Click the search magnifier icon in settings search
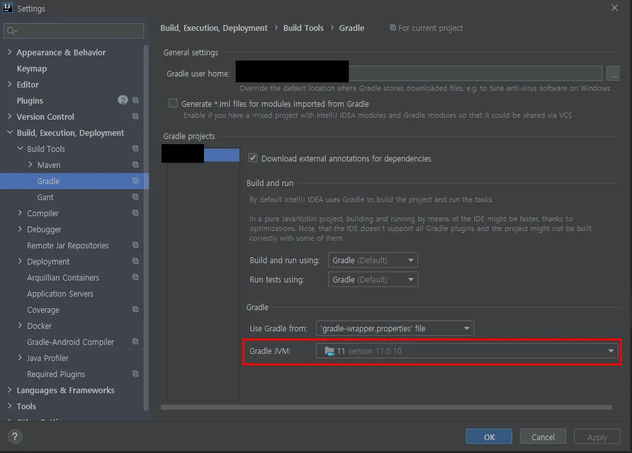This screenshot has height=453, width=632. point(12,31)
